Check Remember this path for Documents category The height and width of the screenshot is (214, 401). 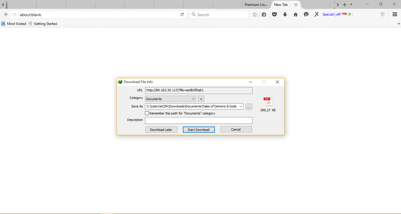point(147,113)
